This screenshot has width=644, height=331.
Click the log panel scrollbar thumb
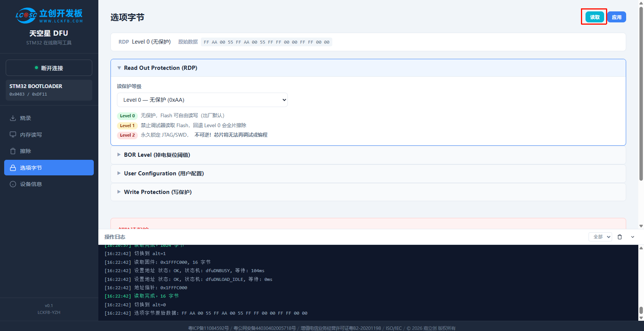(641, 310)
